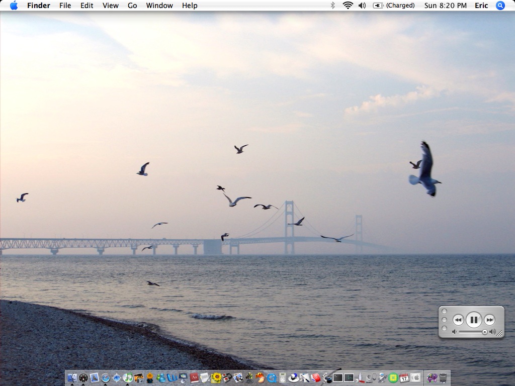Launch QuickTime Player from the Dock
The height and width of the screenshot is (386, 515).
pos(272,378)
